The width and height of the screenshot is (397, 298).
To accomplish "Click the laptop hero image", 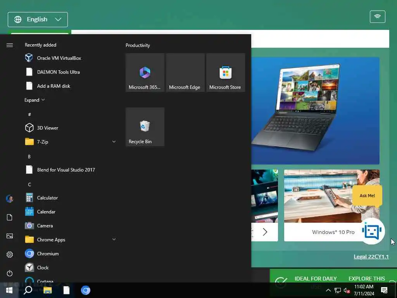I will point(315,111).
